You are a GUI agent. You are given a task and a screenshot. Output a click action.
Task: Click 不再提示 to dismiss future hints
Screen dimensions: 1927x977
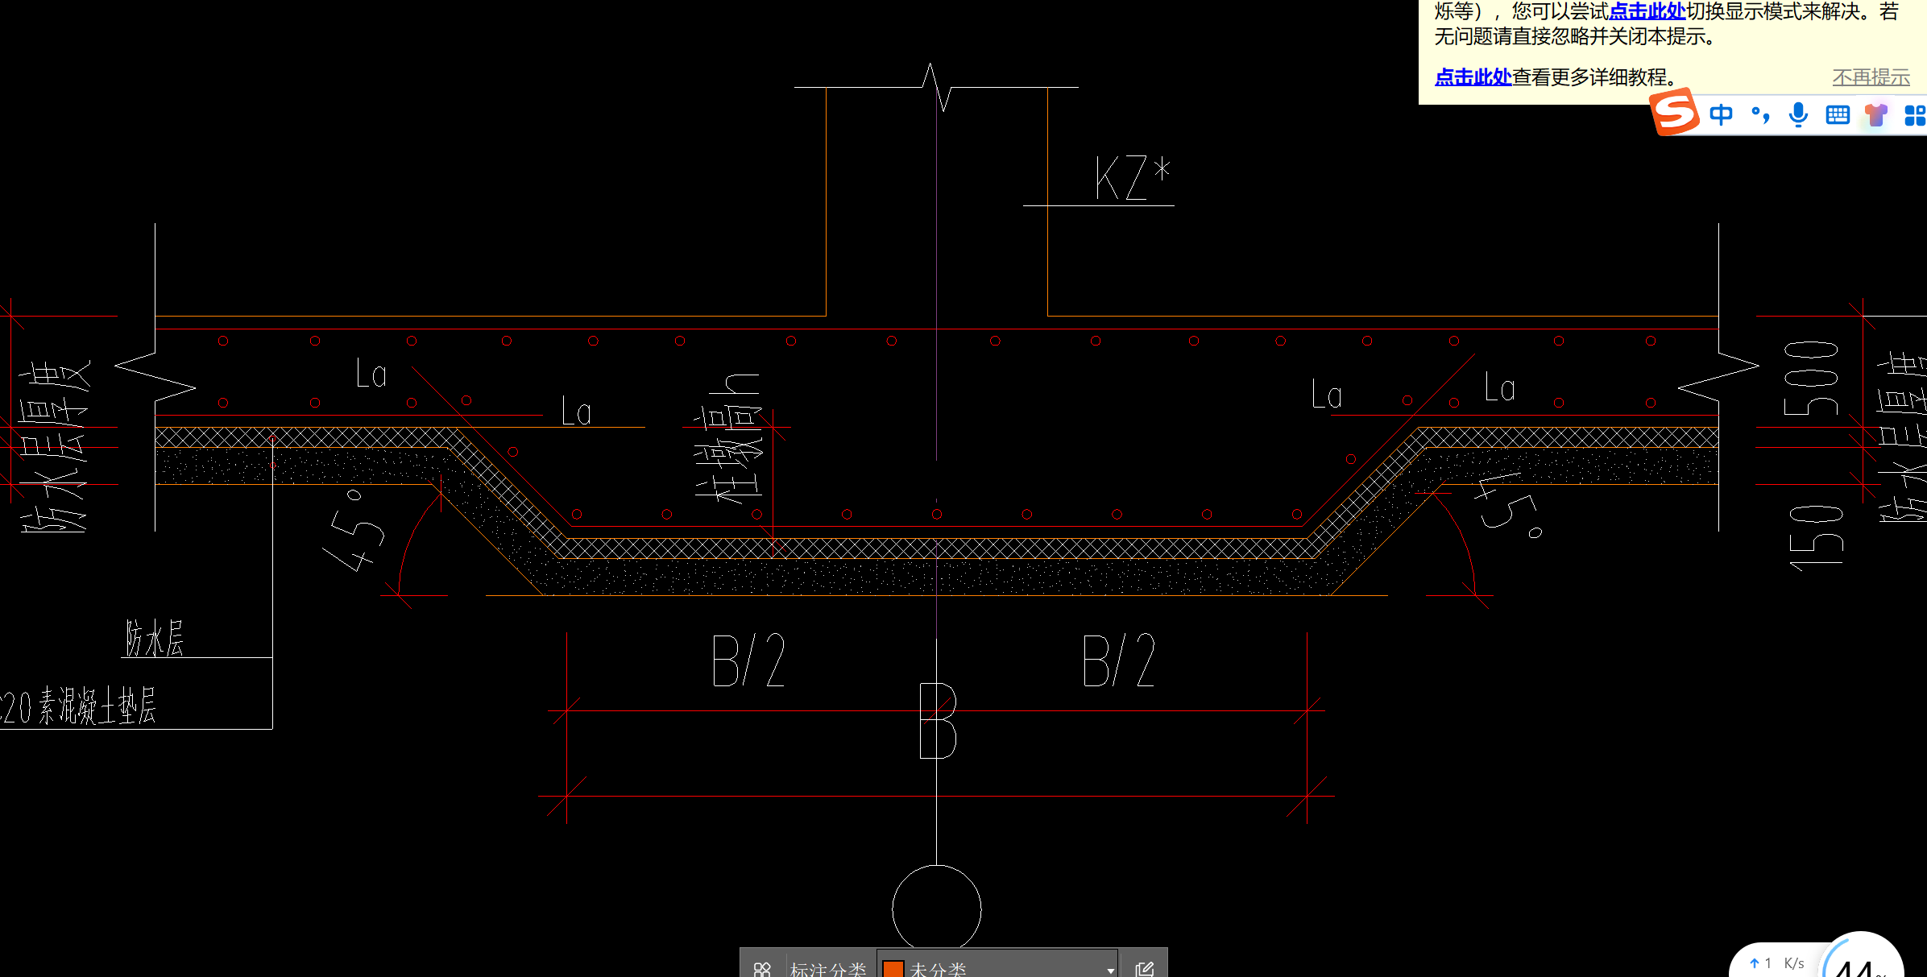pos(1871,77)
